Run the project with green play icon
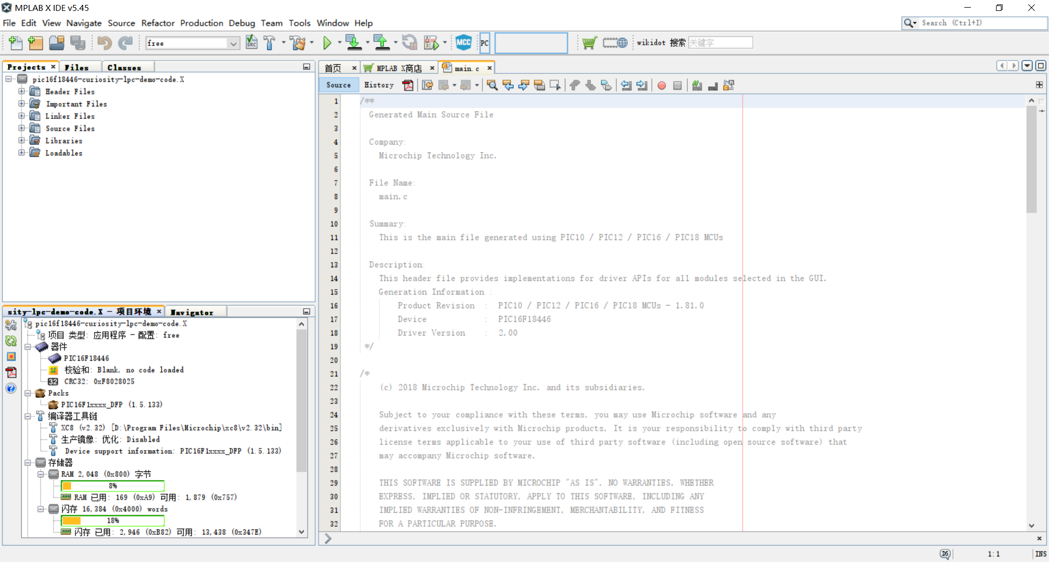The width and height of the screenshot is (1049, 562). tap(327, 43)
